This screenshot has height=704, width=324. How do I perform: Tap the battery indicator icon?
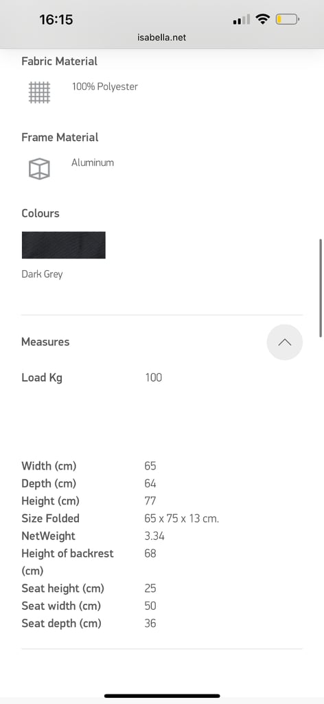287,19
